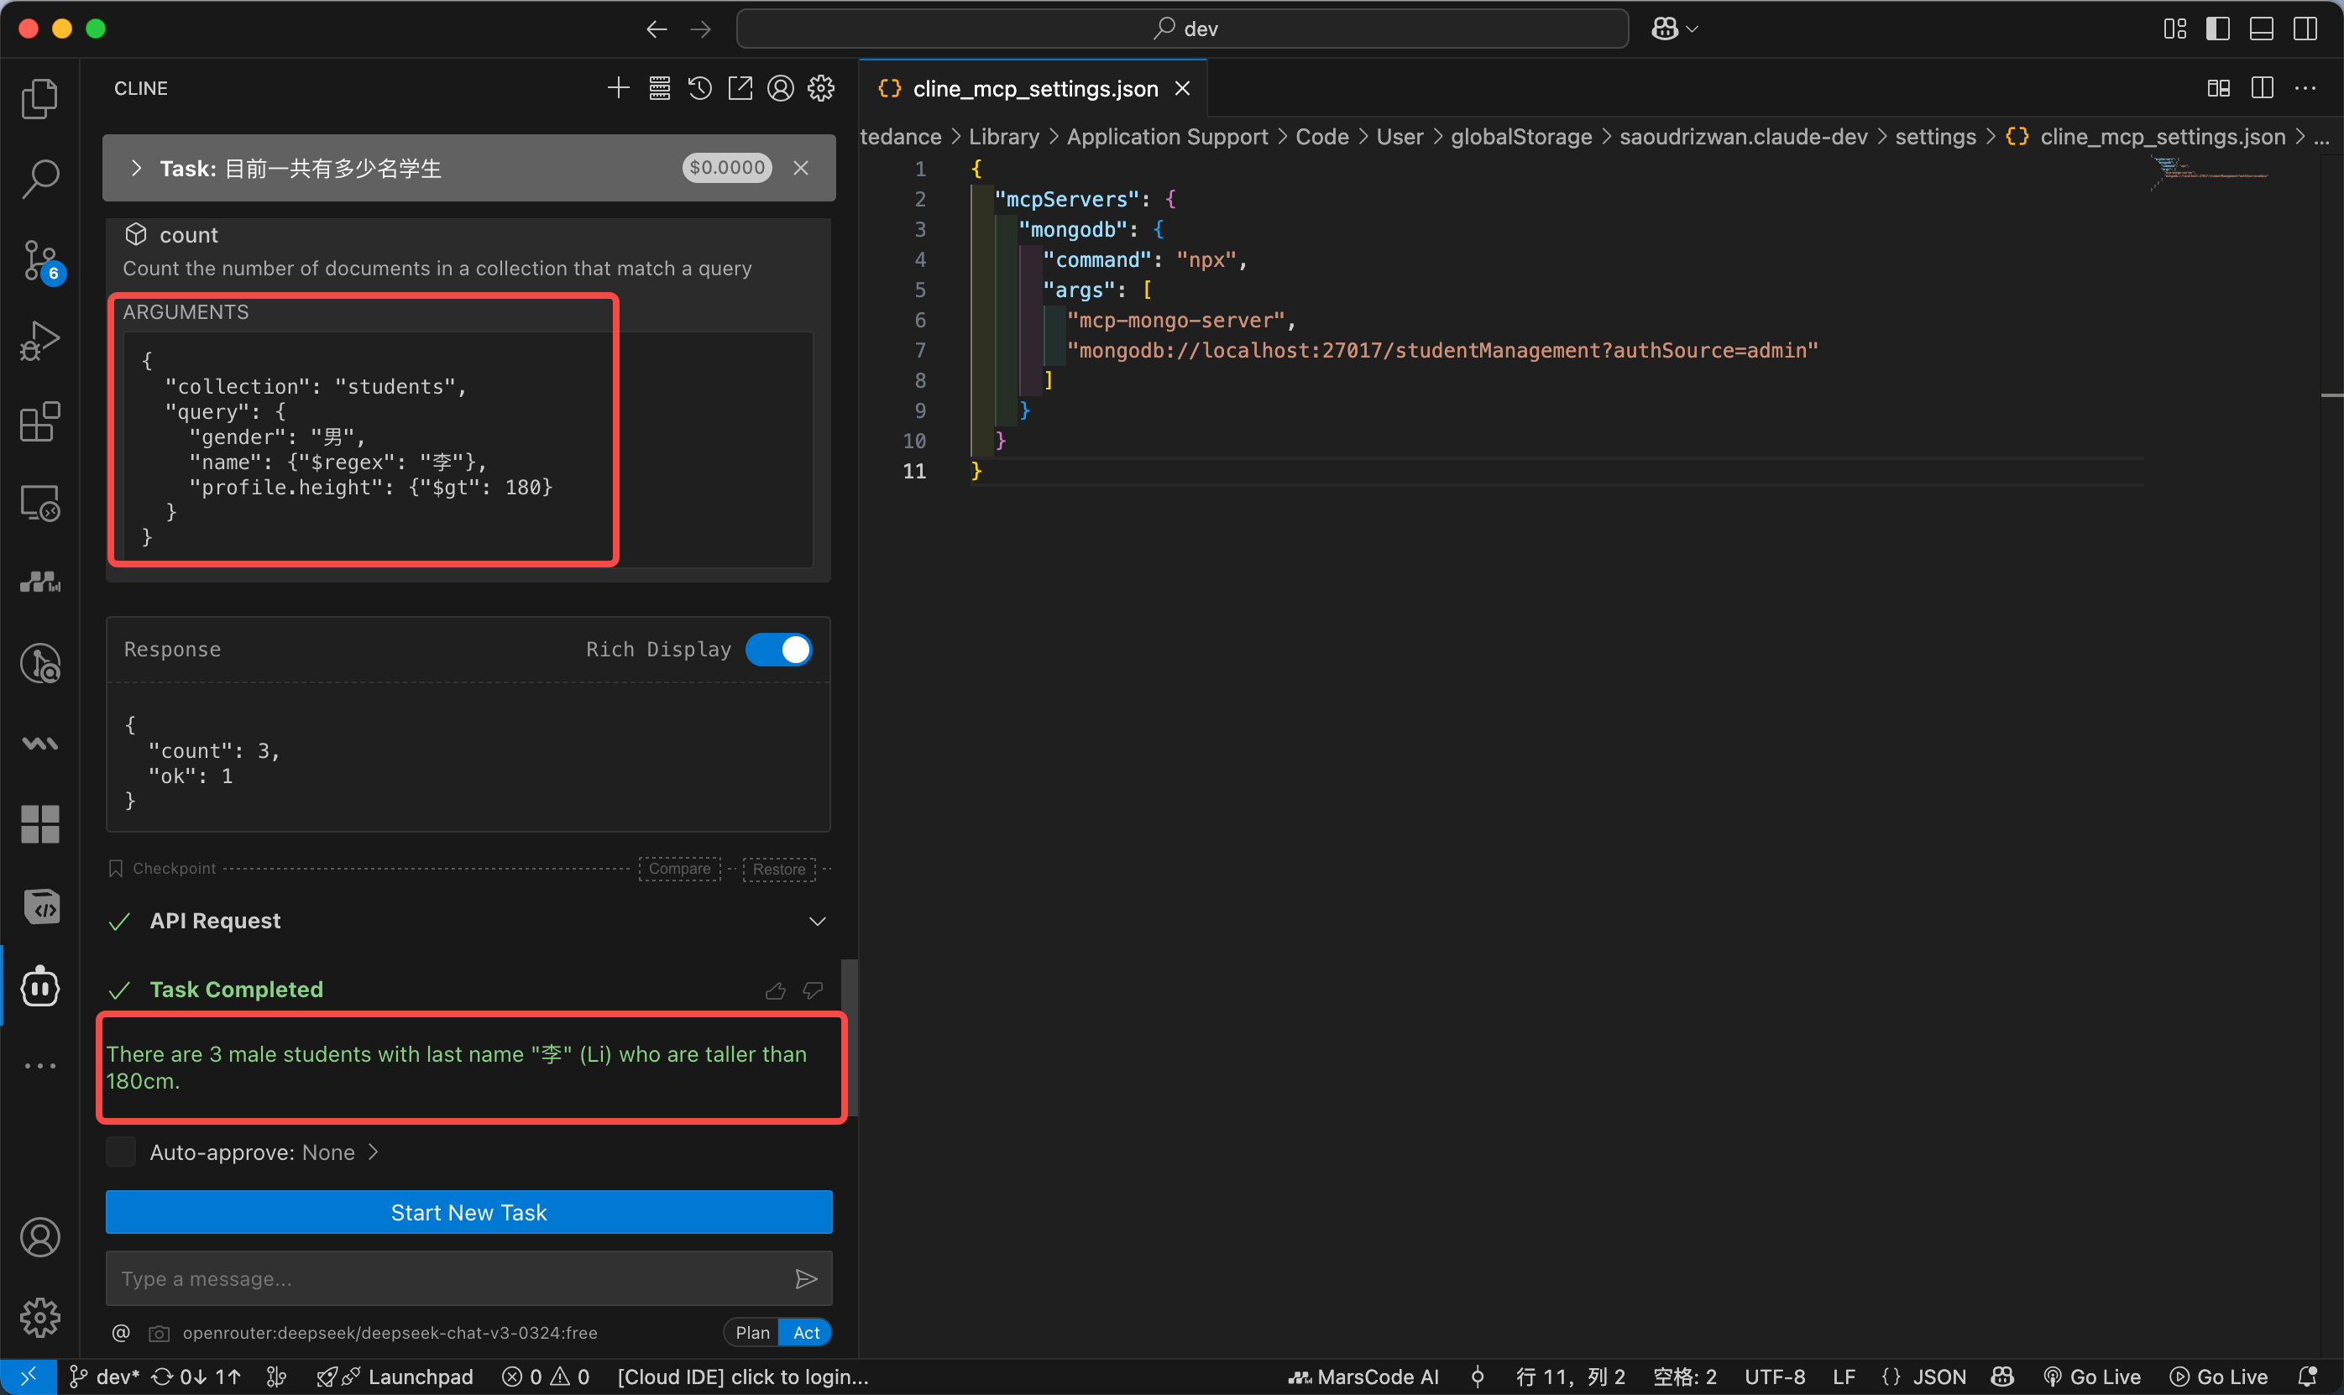Image resolution: width=2344 pixels, height=1395 pixels.
Task: Open Manage gear at activity bar bottom
Action: click(39, 1317)
